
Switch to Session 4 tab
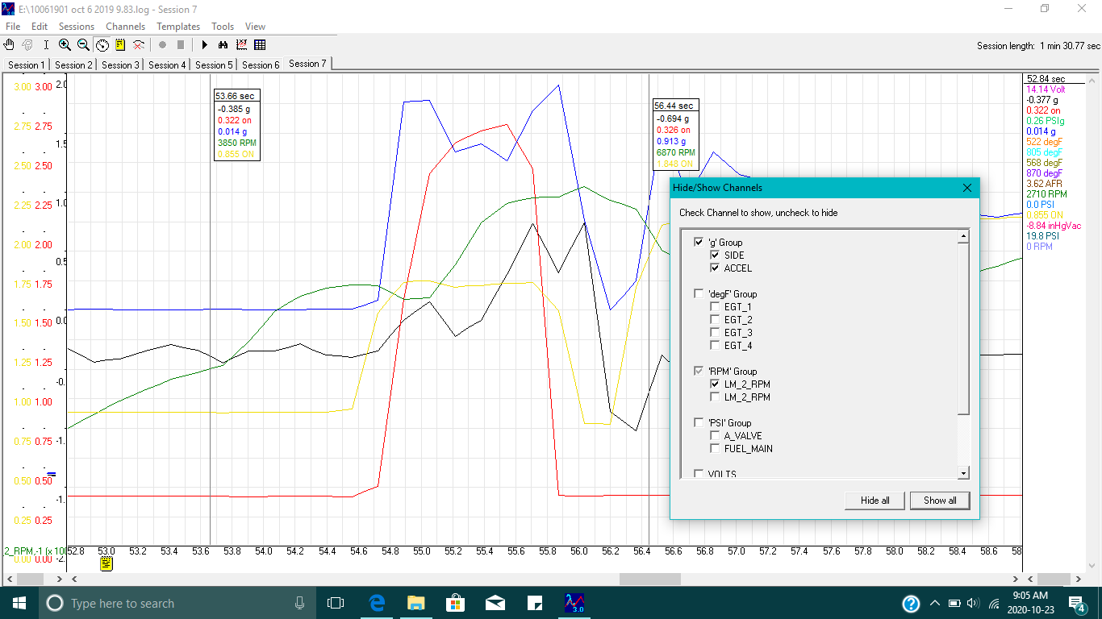point(166,64)
